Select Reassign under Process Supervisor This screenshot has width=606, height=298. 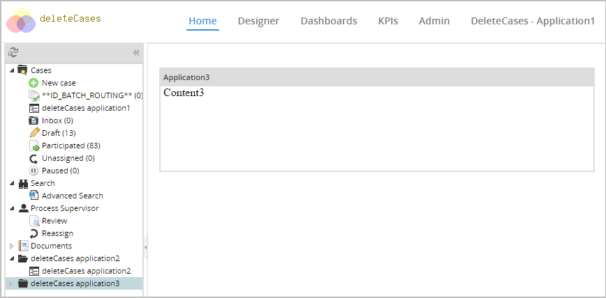tap(57, 233)
